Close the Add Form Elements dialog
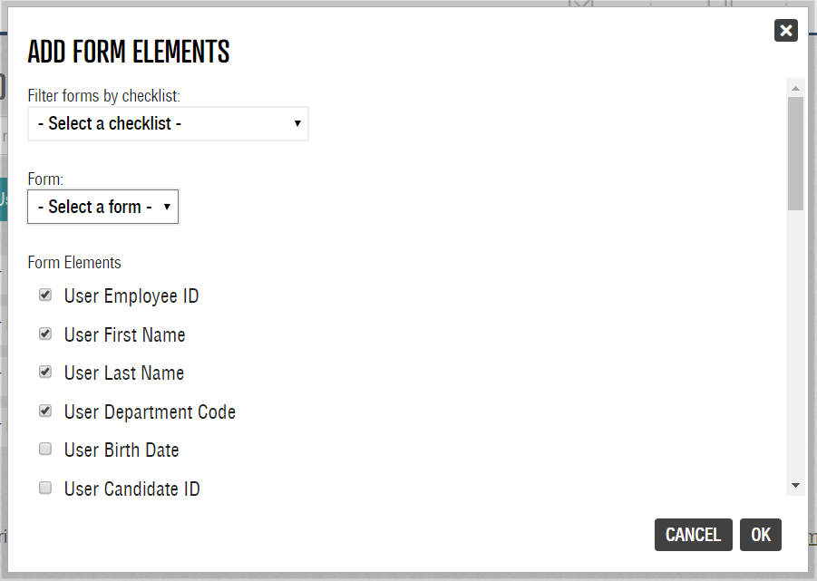The width and height of the screenshot is (817, 581). [785, 31]
